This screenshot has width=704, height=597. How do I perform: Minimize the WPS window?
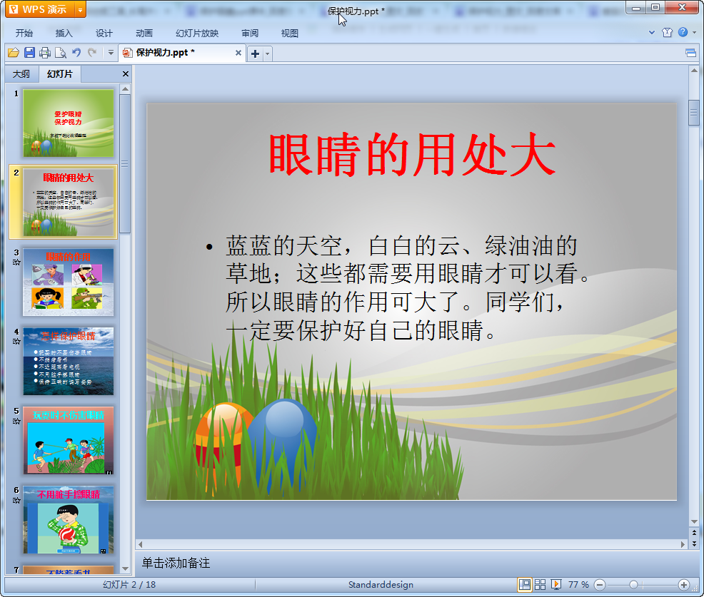tap(635, 8)
